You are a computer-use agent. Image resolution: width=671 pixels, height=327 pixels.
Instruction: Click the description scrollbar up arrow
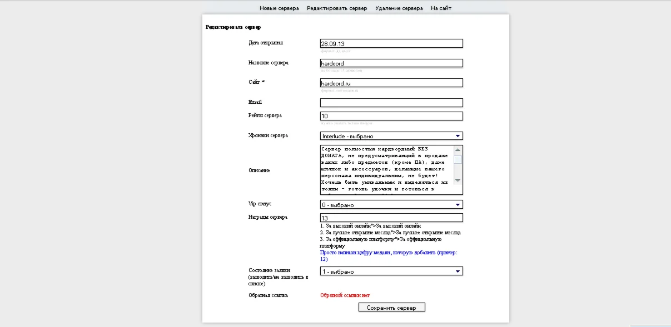pyautogui.click(x=458, y=150)
